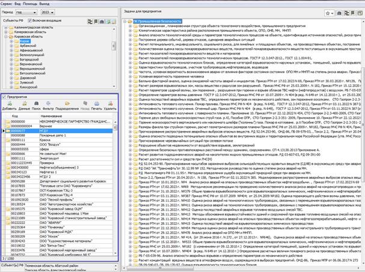Click the Поиск (Search) binoculars icon
This screenshot has height=272, width=365.
(35, 103)
